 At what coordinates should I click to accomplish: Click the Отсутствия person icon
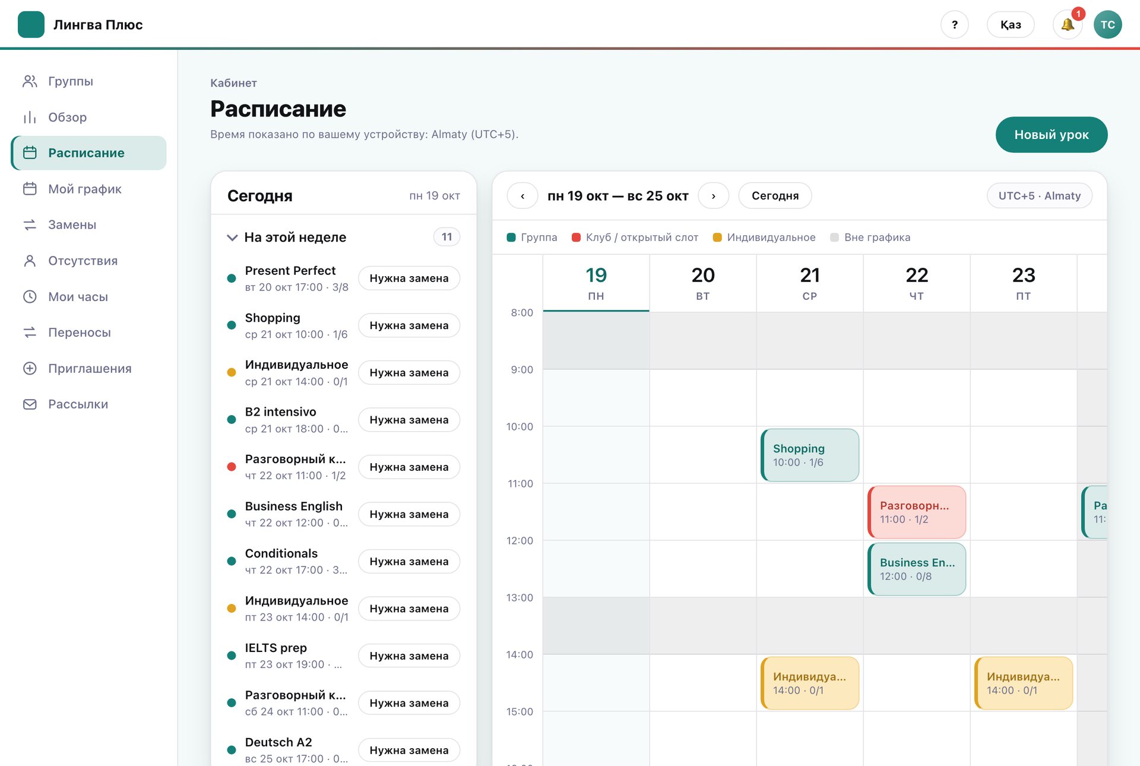pyautogui.click(x=30, y=261)
